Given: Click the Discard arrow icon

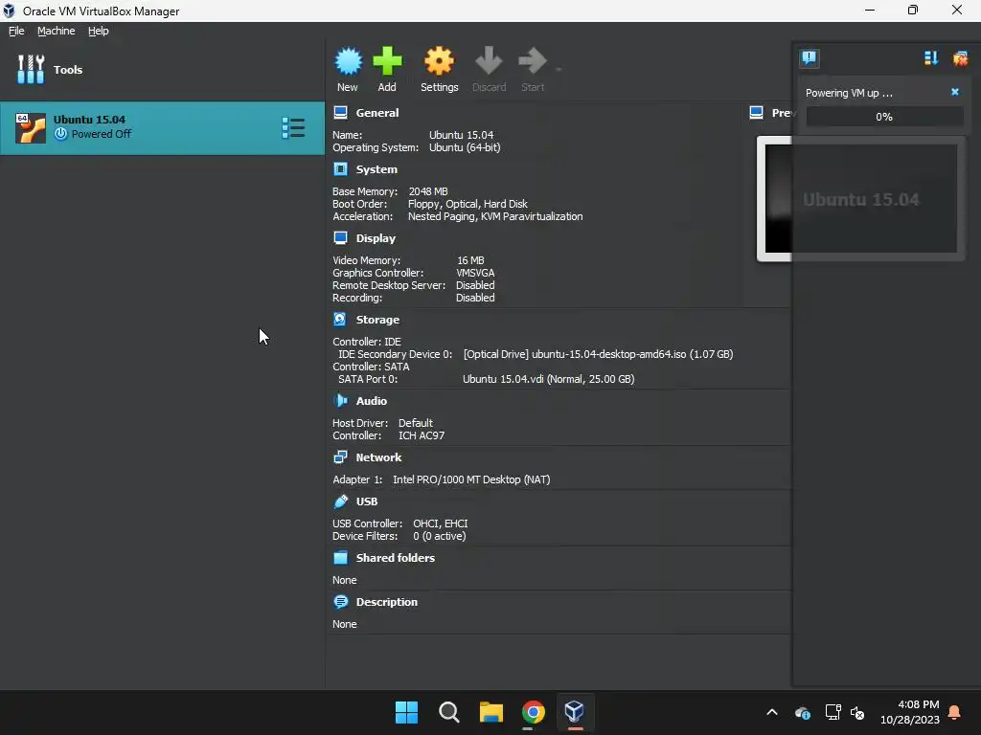Looking at the screenshot, I should click(489, 61).
